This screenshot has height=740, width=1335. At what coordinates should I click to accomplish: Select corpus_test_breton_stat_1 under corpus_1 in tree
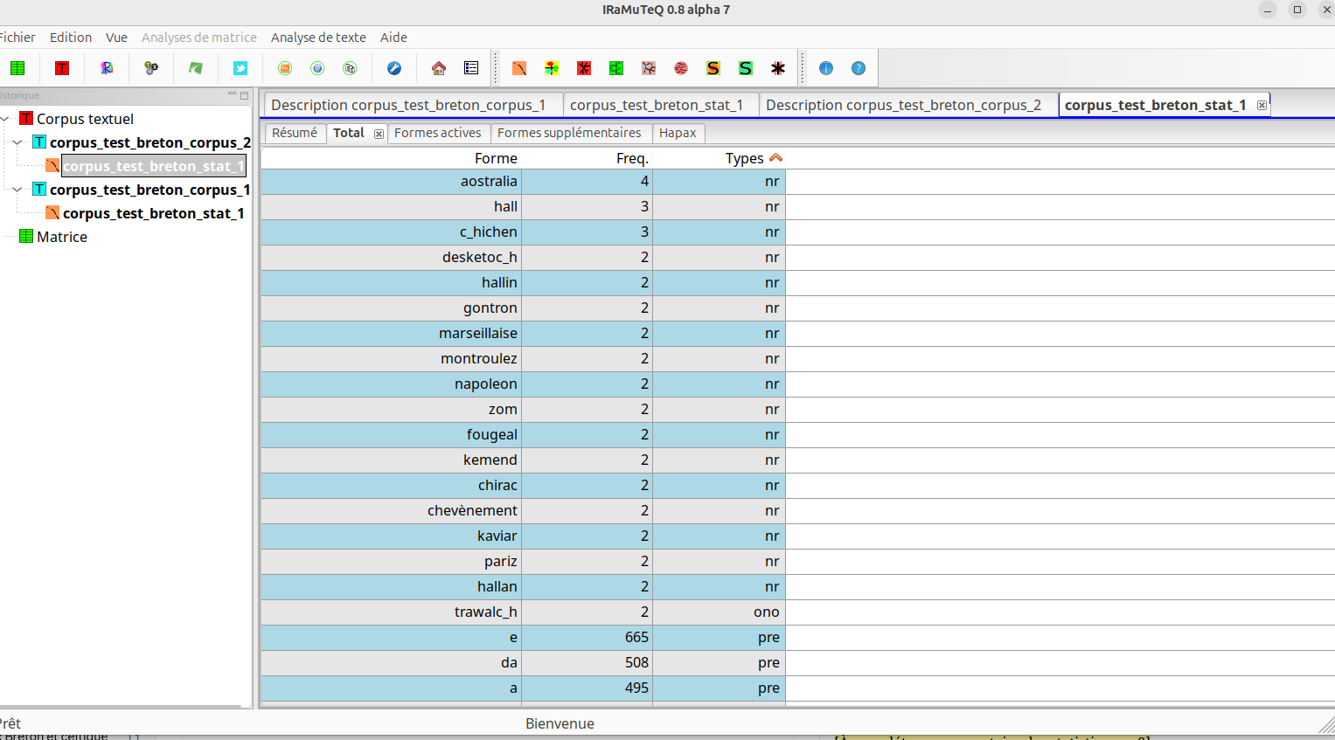tap(153, 213)
